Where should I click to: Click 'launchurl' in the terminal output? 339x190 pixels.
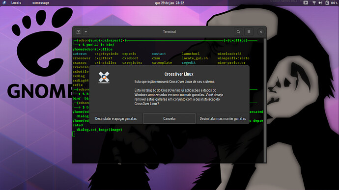(x=191, y=54)
